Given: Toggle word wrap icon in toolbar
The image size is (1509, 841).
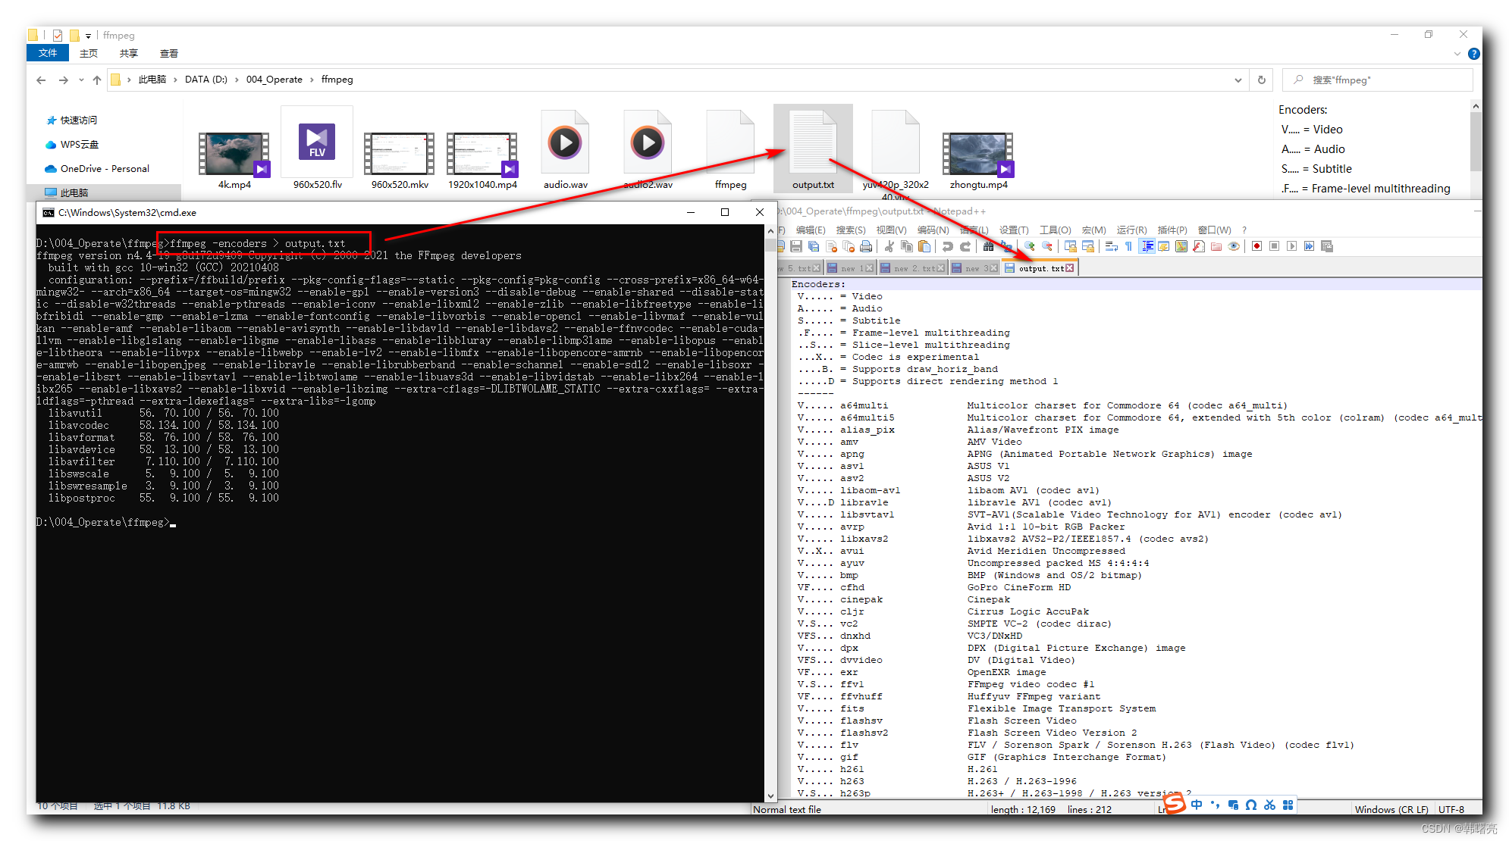Looking at the screenshot, I should pyautogui.click(x=1111, y=246).
